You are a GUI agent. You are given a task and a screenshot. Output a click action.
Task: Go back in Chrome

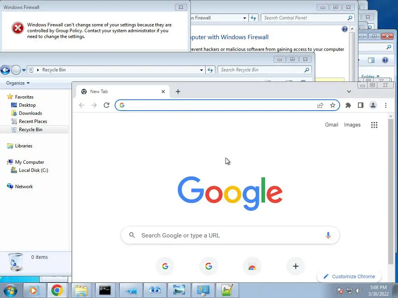point(82,105)
